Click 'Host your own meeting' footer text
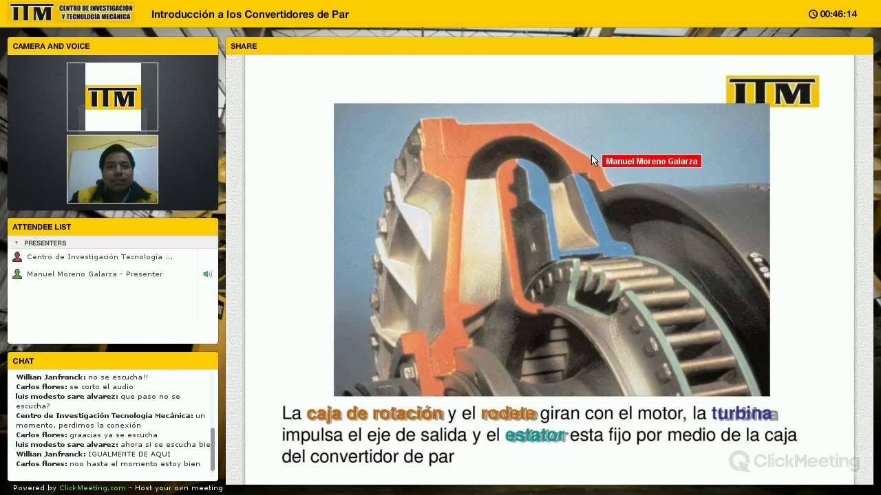 (179, 488)
